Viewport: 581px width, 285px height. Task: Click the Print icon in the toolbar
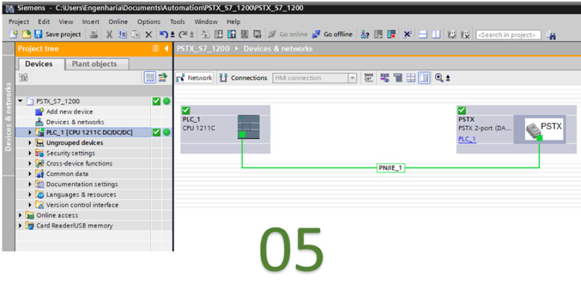point(94,34)
